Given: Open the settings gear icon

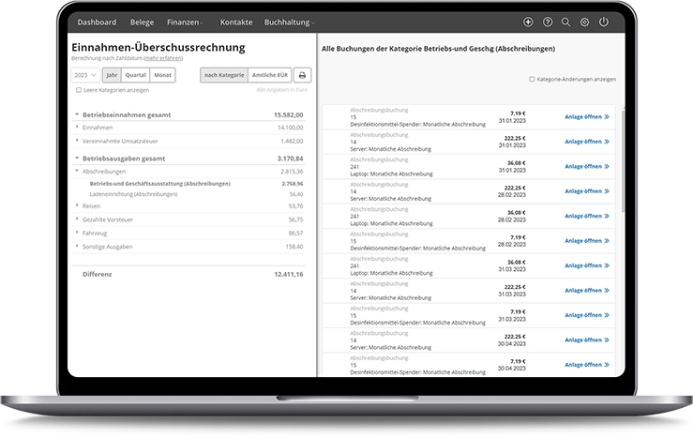Looking at the screenshot, I should click(584, 23).
